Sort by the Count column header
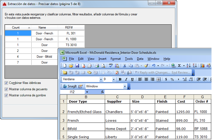 (18, 28)
